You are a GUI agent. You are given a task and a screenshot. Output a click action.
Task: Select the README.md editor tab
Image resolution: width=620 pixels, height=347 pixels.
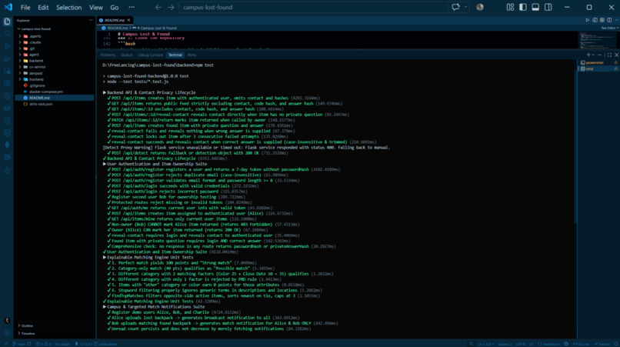click(115, 20)
